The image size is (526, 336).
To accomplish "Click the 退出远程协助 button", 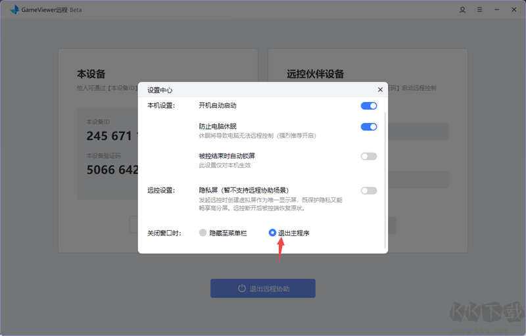I will pos(262,289).
